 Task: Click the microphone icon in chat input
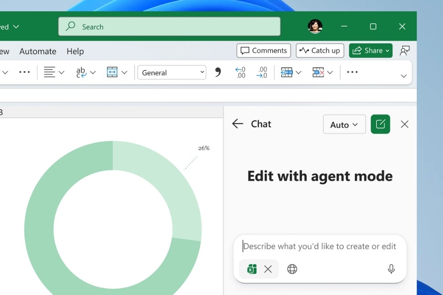click(x=391, y=269)
